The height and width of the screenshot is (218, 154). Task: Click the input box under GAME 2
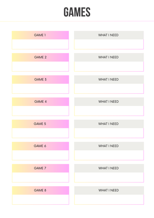[40, 66]
